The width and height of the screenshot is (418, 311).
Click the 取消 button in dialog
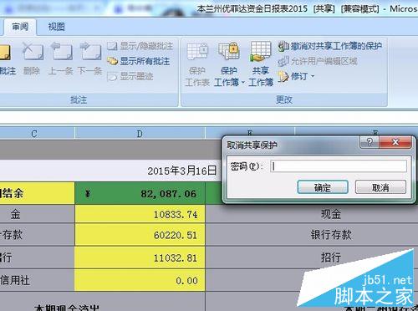point(380,187)
